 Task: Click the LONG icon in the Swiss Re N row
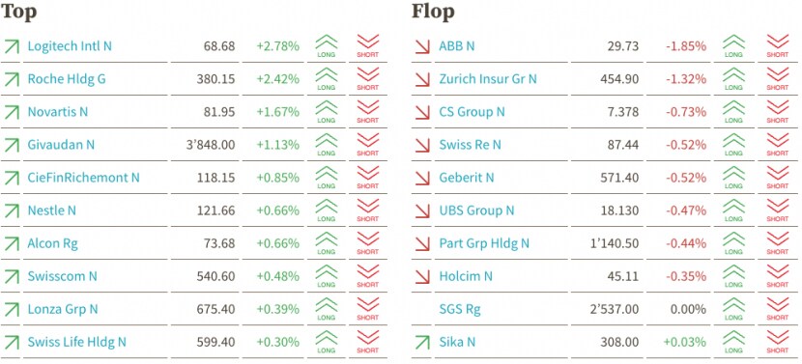click(x=733, y=145)
